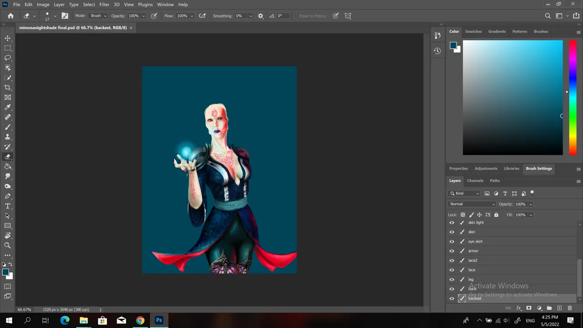Hide the armor layer

(x=452, y=251)
